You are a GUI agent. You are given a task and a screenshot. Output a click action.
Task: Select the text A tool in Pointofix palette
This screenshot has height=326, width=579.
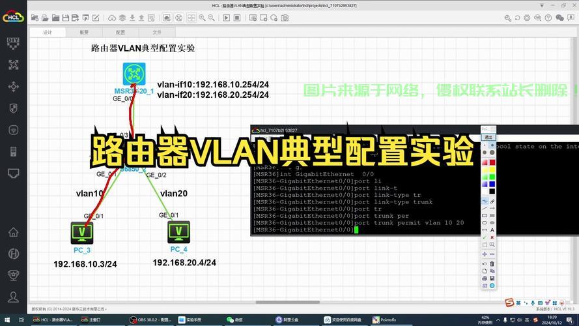click(x=492, y=230)
